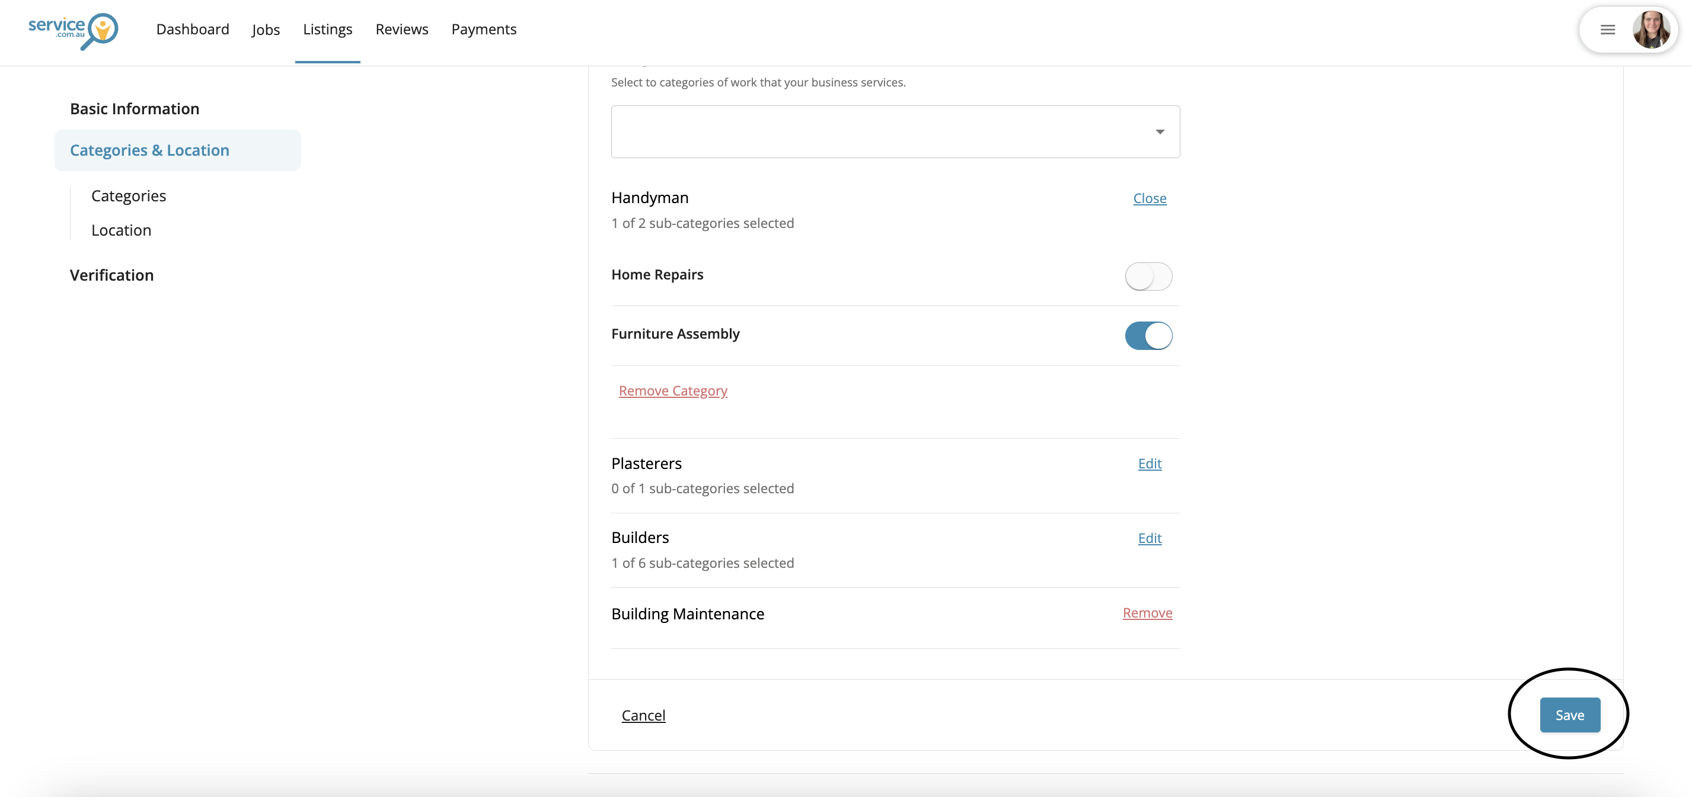Click the user profile avatar

(x=1651, y=30)
